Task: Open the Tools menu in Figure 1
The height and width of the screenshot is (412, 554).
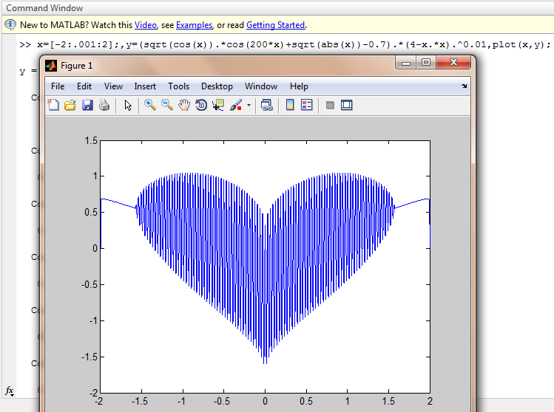Action: tap(178, 86)
